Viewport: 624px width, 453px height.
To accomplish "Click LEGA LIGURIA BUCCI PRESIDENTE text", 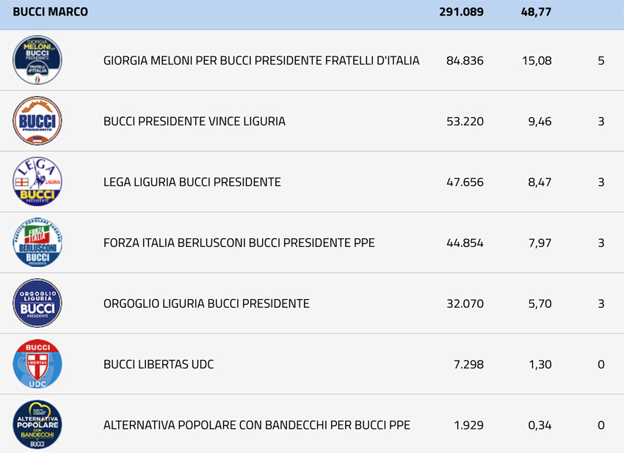I will [x=192, y=182].
